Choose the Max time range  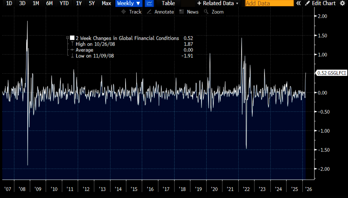click(x=106, y=3)
